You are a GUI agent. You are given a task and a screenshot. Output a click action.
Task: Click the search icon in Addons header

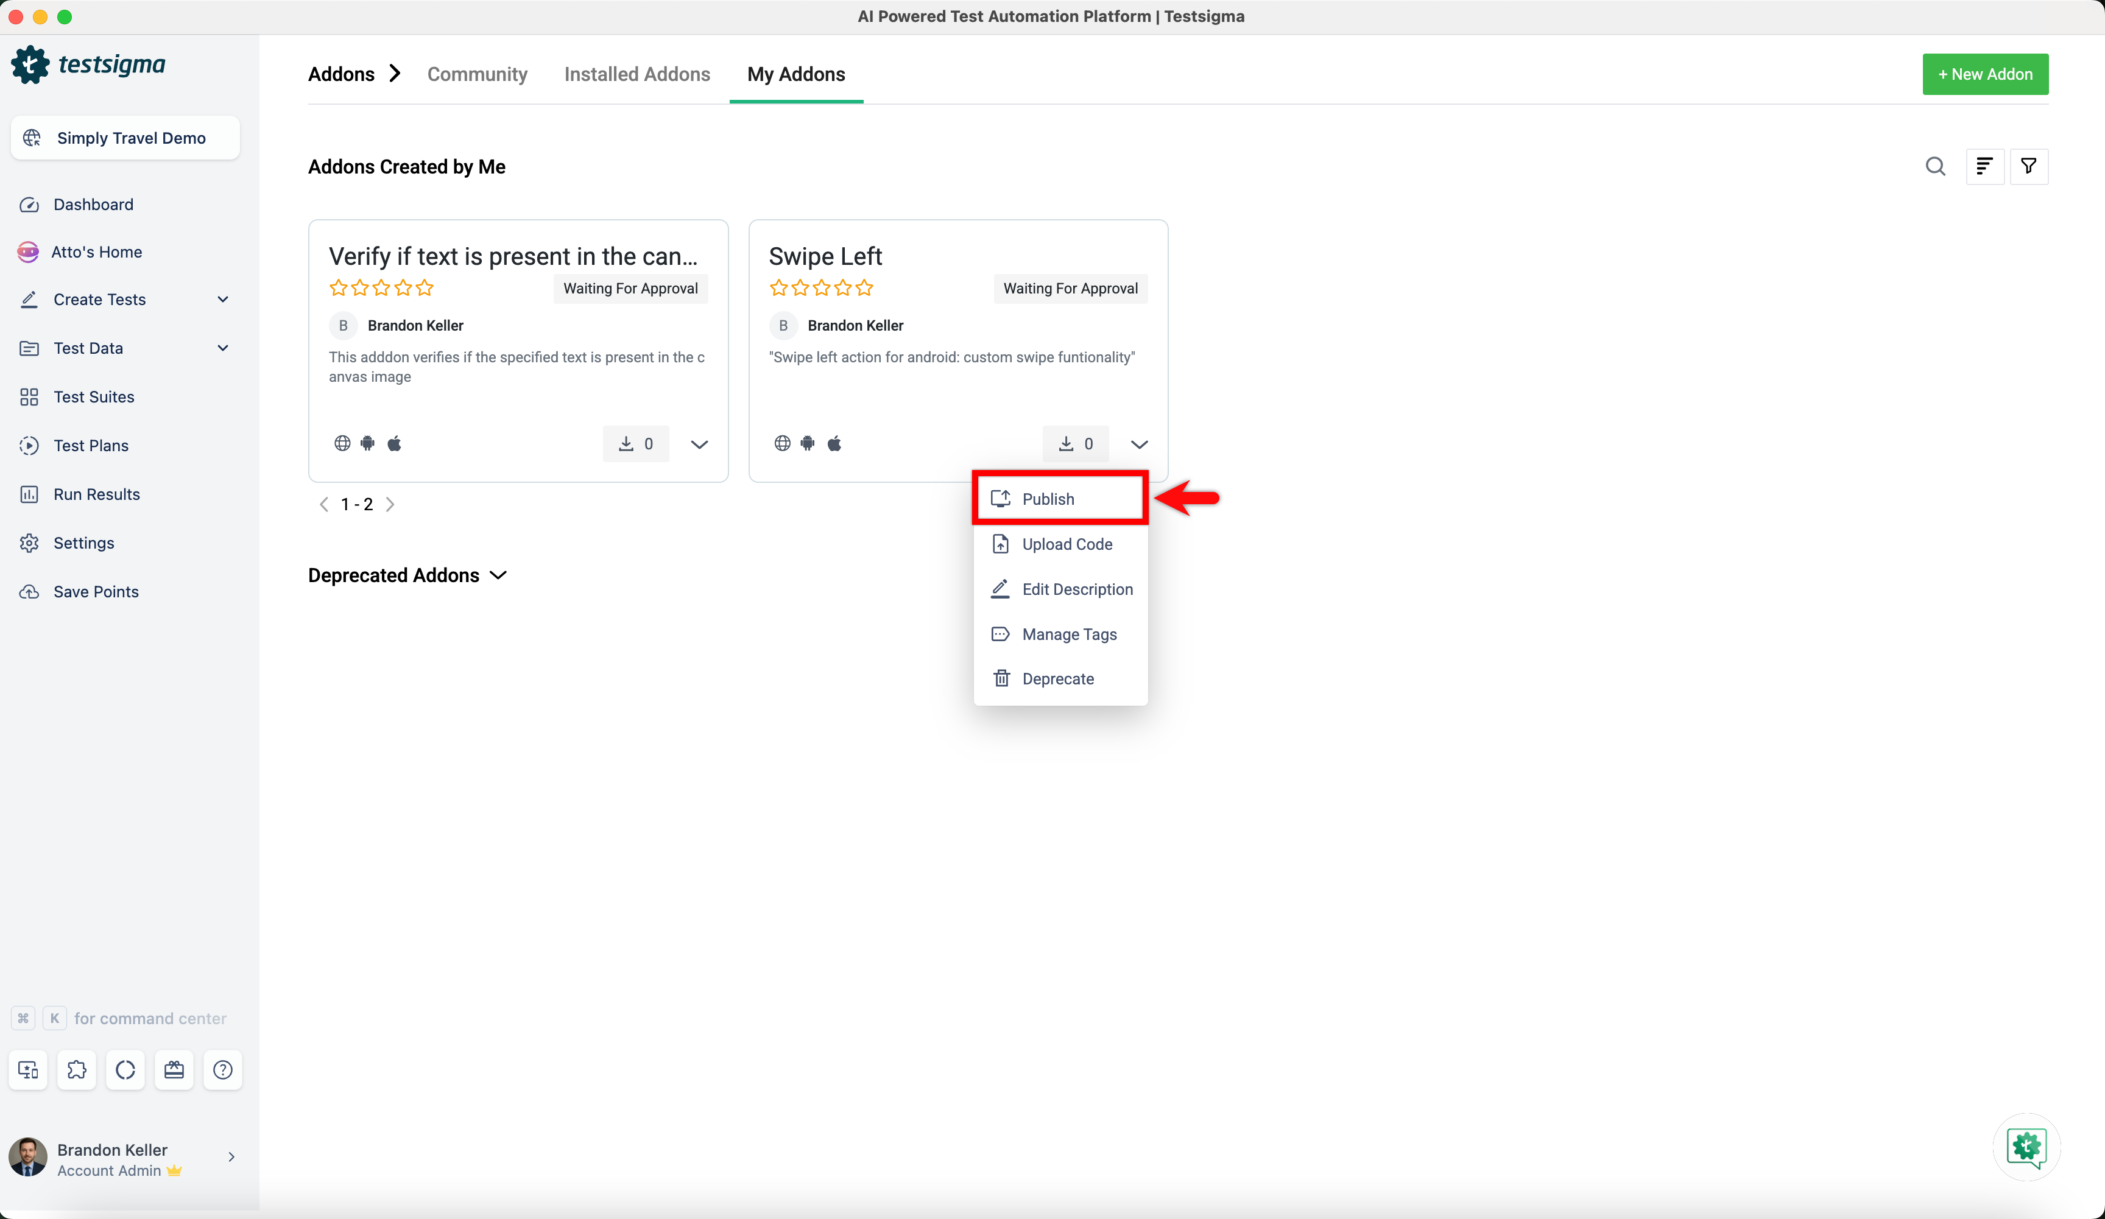point(1934,166)
